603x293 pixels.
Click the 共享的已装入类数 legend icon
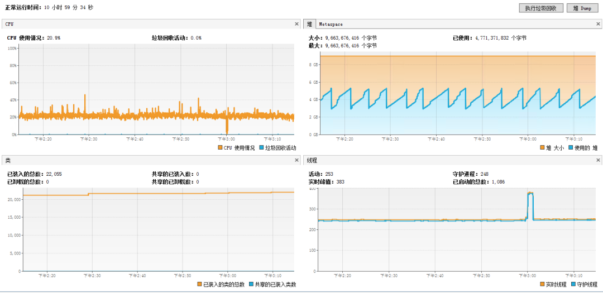pos(251,284)
